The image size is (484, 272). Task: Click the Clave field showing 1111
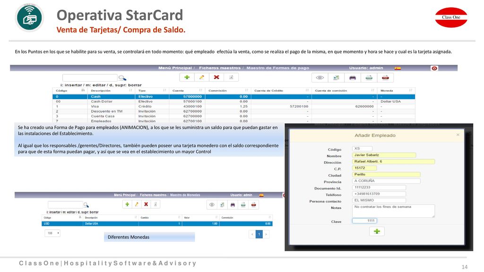(x=364, y=221)
